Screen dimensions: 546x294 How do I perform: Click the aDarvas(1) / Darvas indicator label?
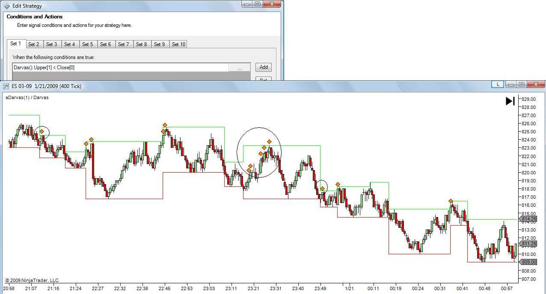[x=27, y=97]
